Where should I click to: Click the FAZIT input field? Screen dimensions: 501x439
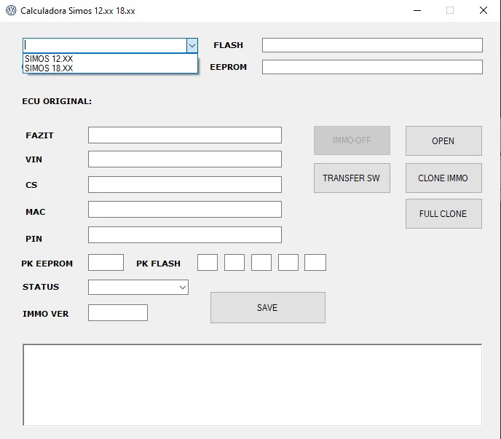click(x=185, y=135)
